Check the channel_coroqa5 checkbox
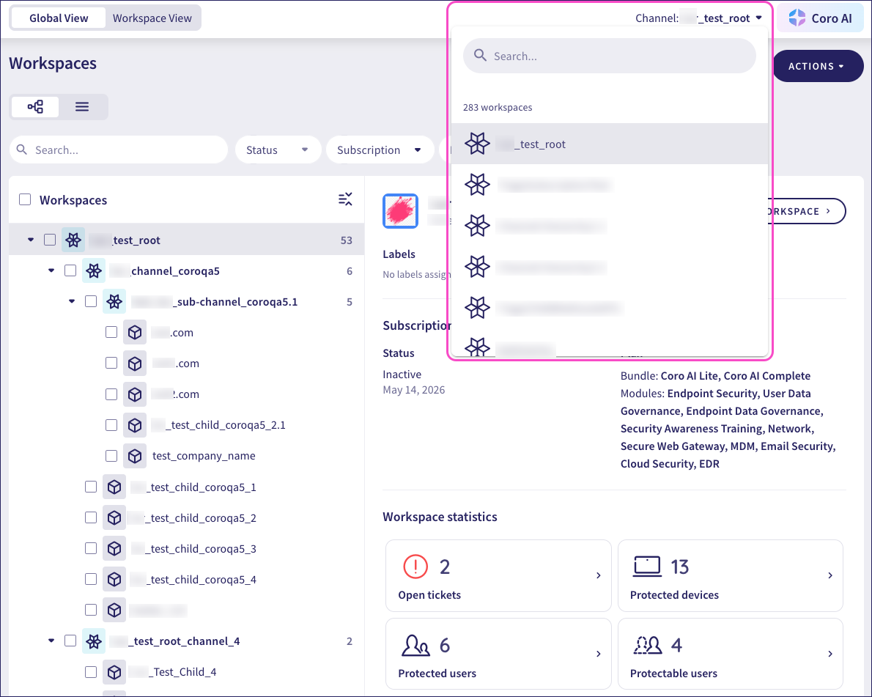Screen dimensions: 872x697 pos(70,270)
